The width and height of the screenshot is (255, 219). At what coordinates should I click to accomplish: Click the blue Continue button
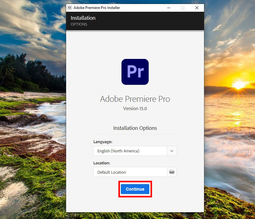(135, 189)
